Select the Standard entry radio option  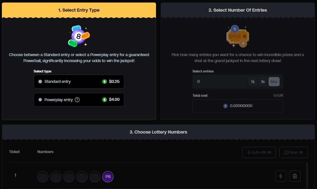point(40,82)
